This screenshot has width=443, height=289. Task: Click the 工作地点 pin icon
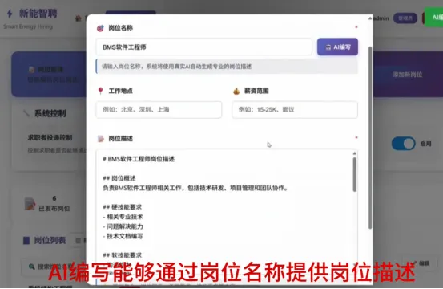click(x=100, y=91)
